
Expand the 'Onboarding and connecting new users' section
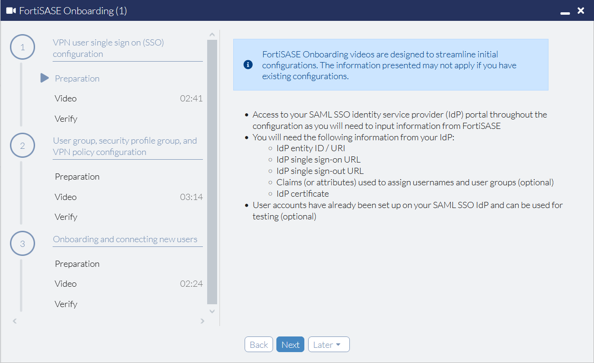[x=126, y=239]
